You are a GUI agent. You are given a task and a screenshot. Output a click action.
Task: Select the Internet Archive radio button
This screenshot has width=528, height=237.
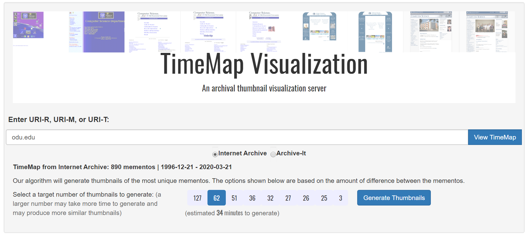215,154
